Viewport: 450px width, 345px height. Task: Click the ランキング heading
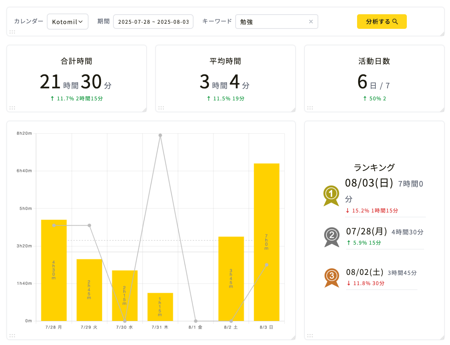[374, 168]
